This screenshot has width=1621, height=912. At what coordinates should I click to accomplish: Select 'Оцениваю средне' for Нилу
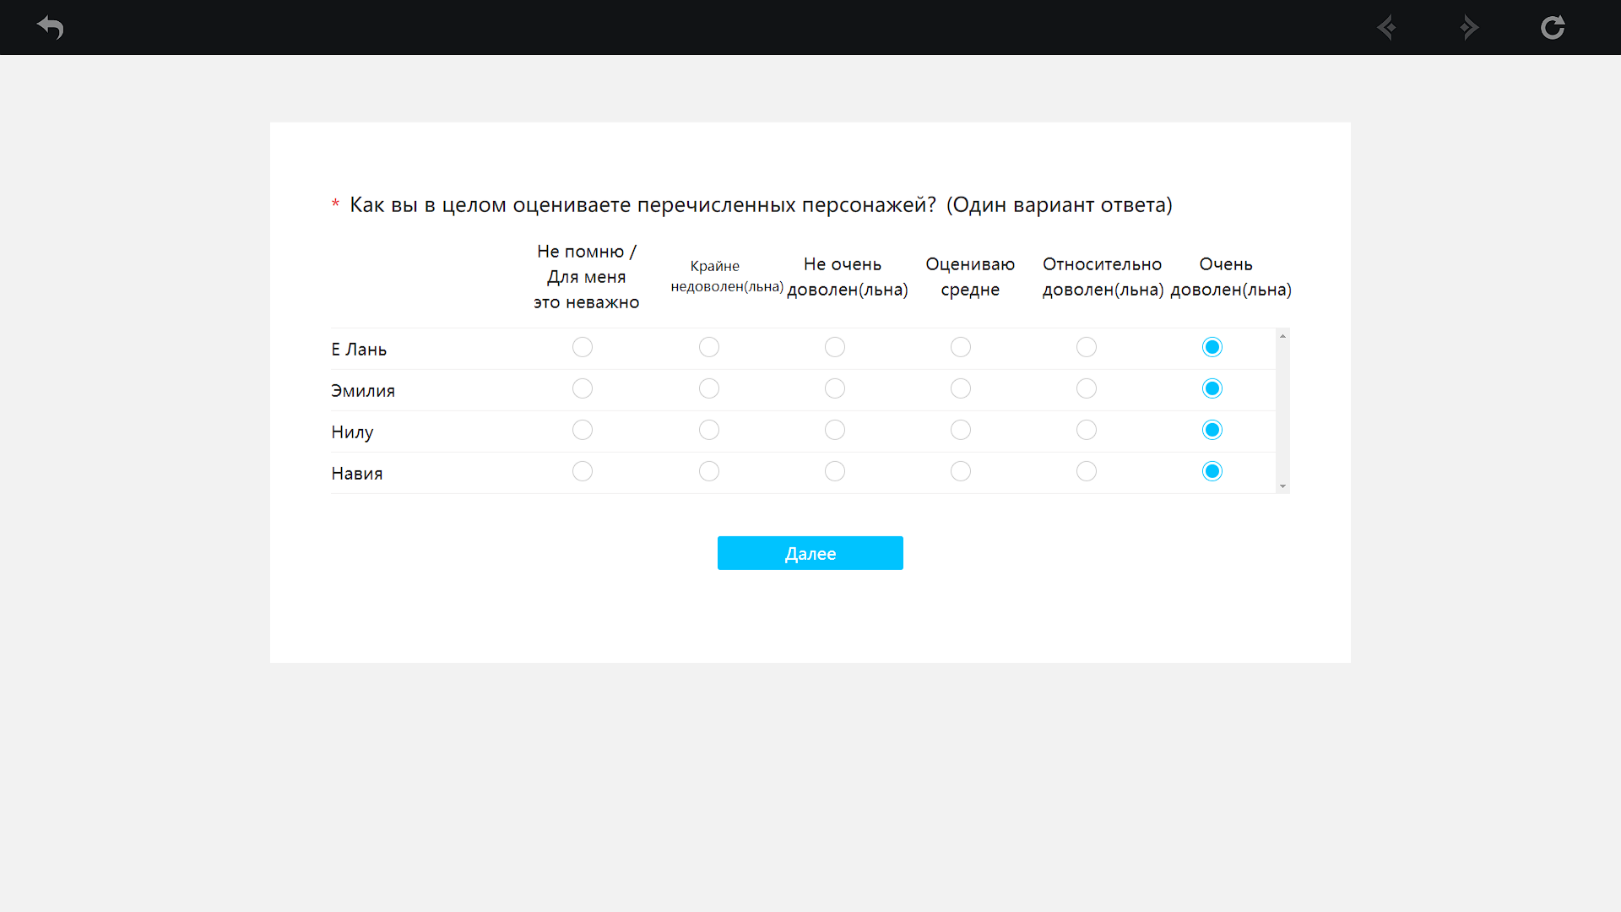click(961, 430)
